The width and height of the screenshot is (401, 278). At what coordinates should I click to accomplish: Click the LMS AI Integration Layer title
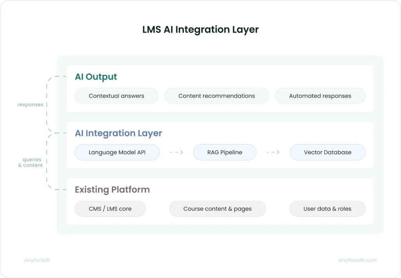tap(200, 30)
